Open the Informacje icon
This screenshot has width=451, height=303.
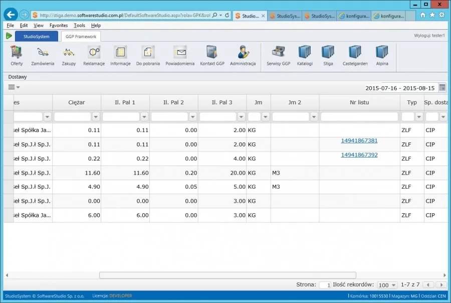(x=120, y=52)
